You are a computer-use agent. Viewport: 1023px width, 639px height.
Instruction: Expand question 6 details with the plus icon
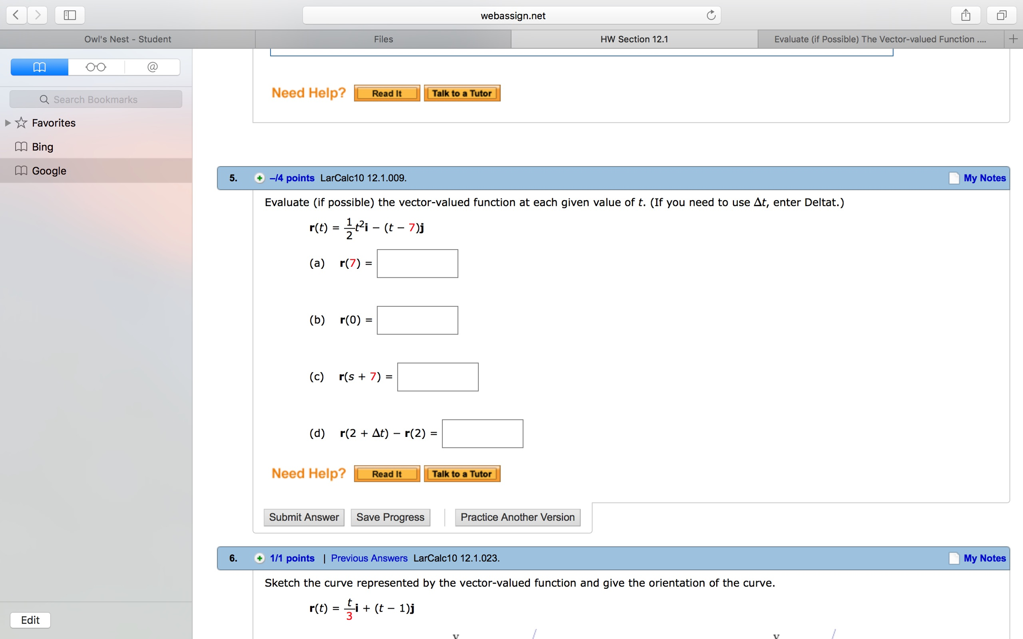coord(259,558)
